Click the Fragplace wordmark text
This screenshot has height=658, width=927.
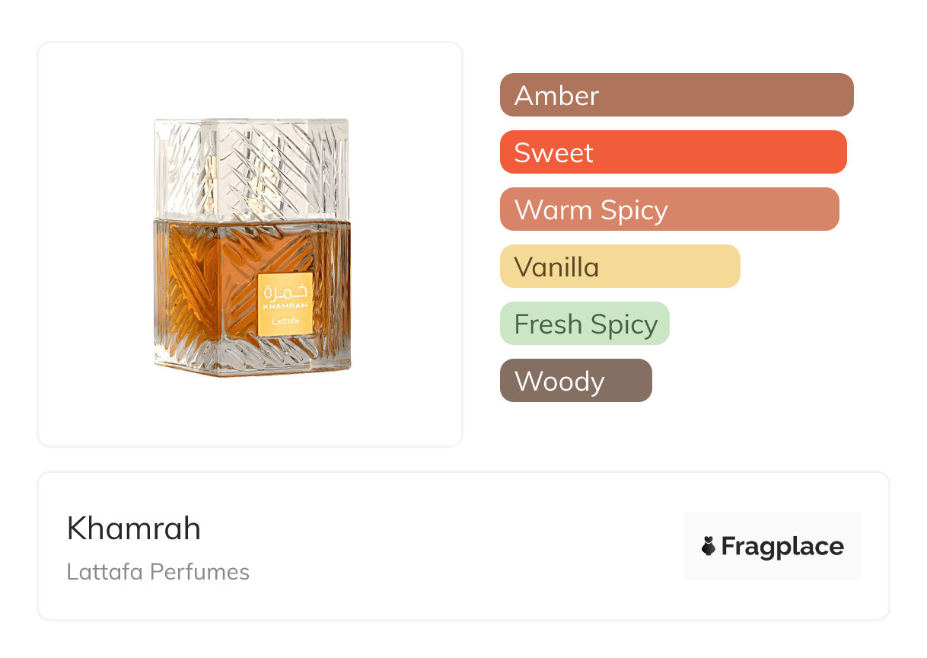[x=782, y=546]
